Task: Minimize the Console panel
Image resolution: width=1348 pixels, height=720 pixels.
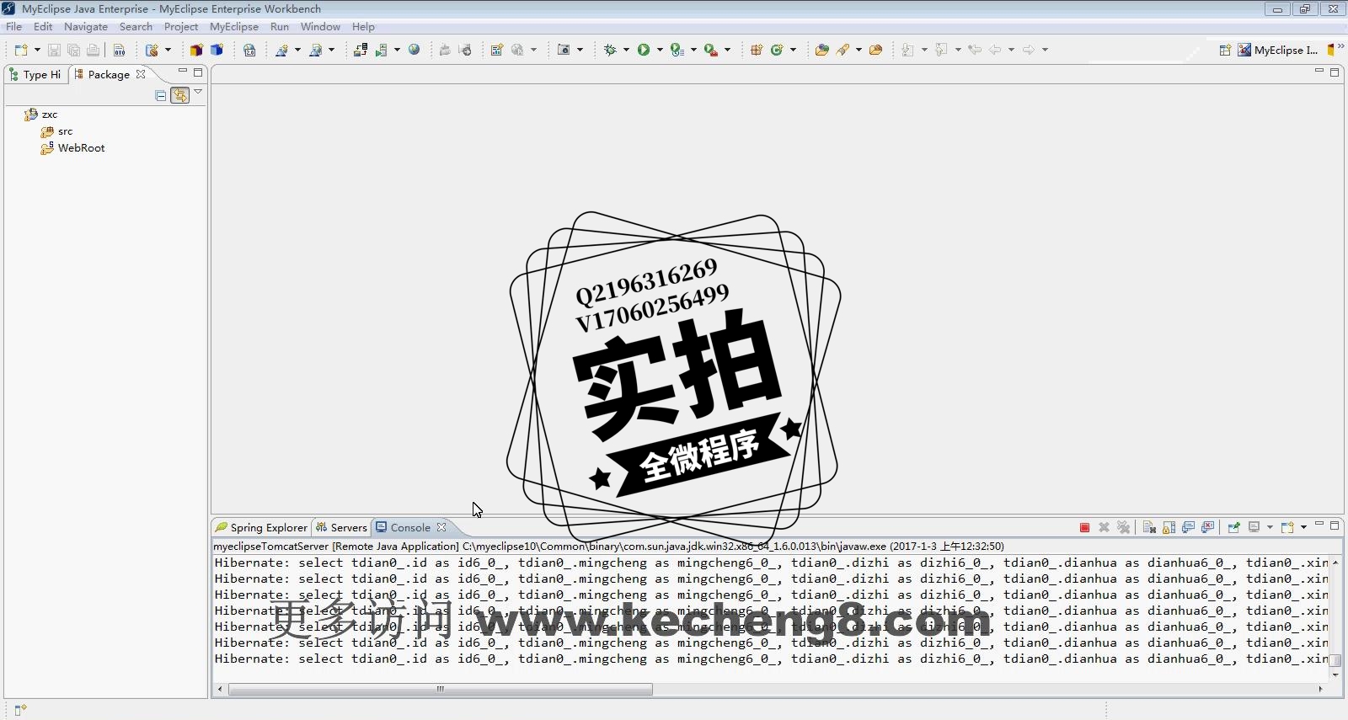Action: point(1319,525)
